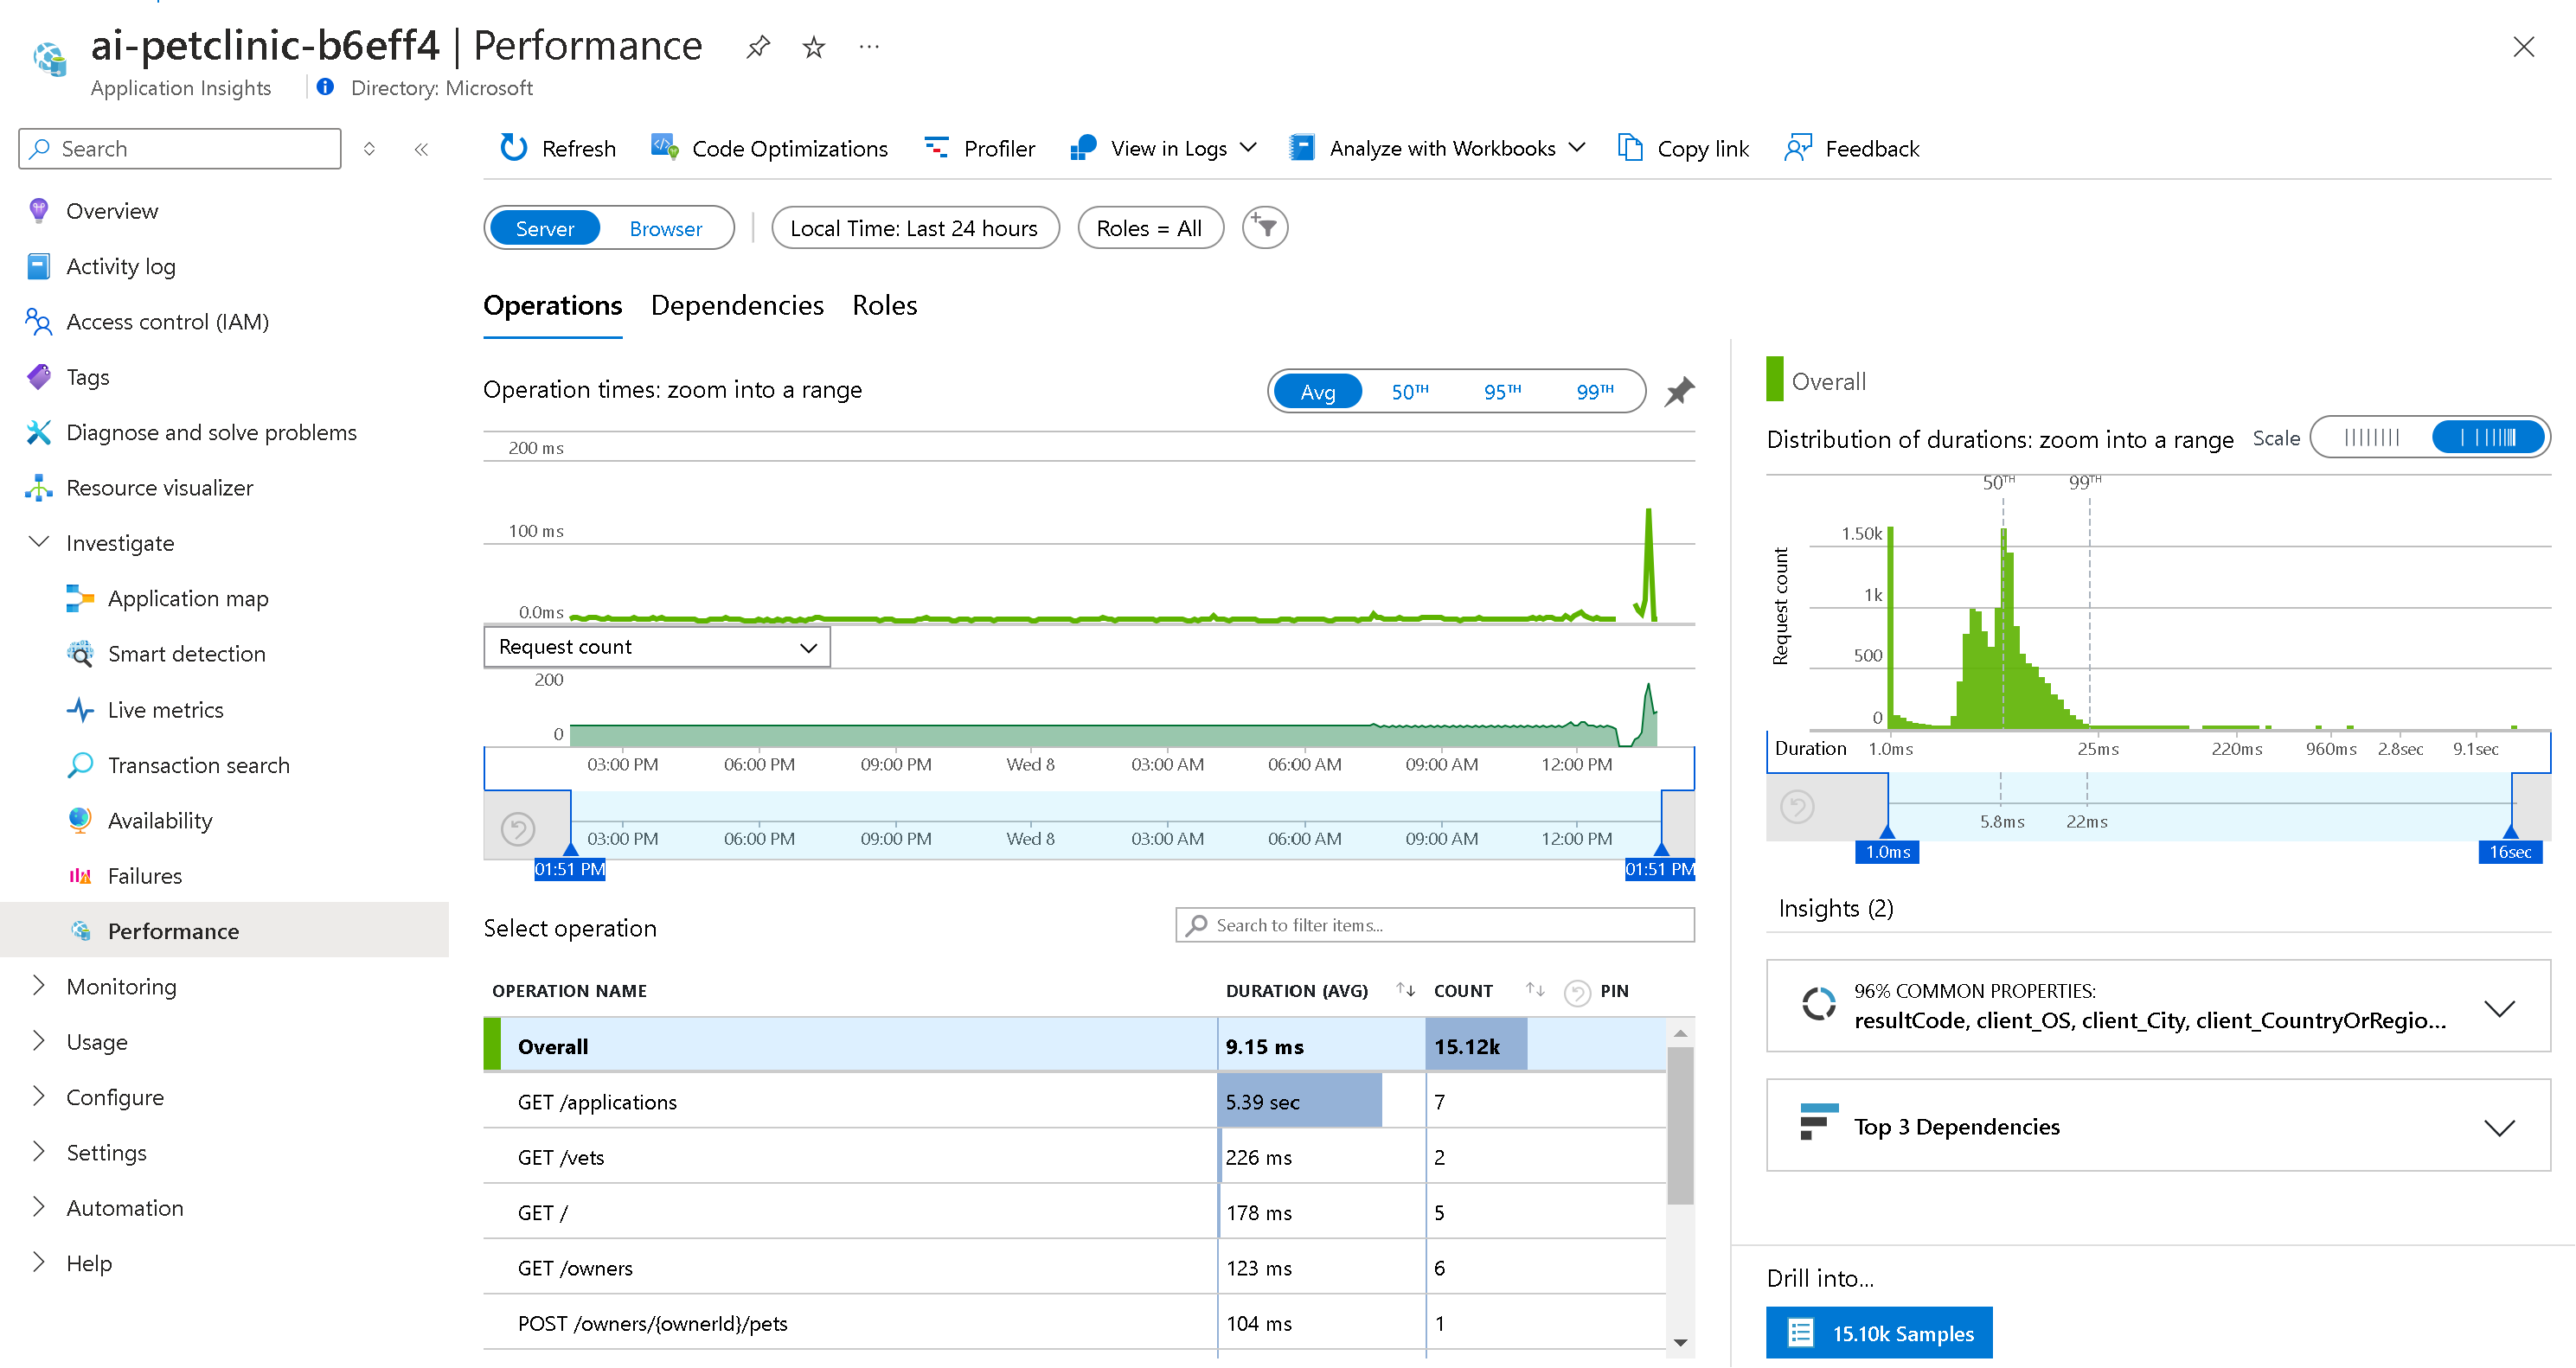Open the Feedback panel

click(1851, 148)
